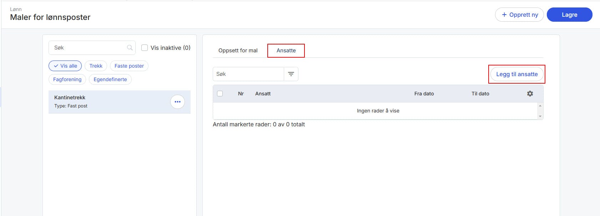
Task: Click the magnifier icon in left search
Action: coord(130,48)
